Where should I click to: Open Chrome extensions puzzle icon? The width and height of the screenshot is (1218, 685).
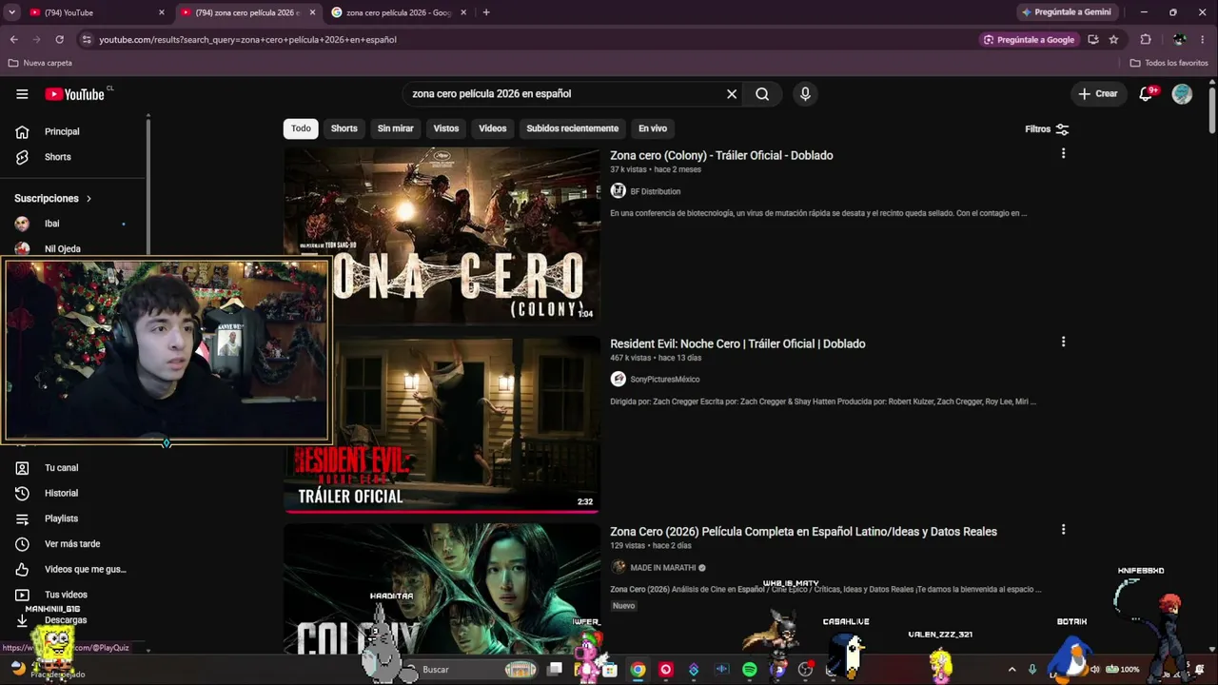[1146, 39]
